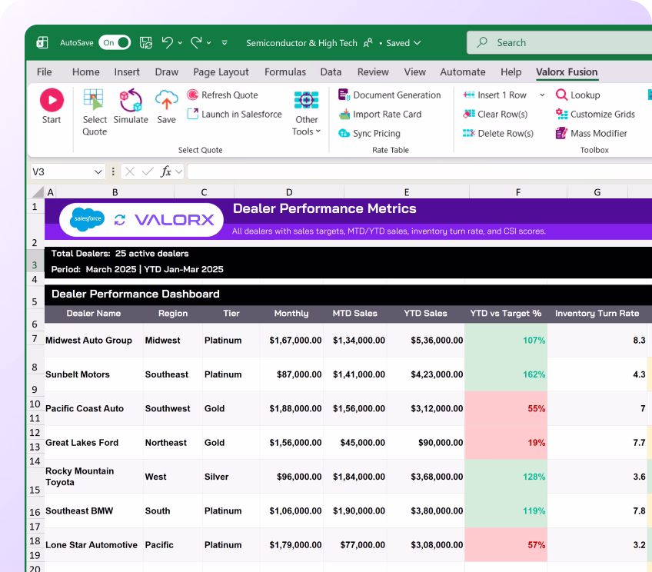Switch to the Page Layout tab
The width and height of the screenshot is (652, 572).
(221, 72)
